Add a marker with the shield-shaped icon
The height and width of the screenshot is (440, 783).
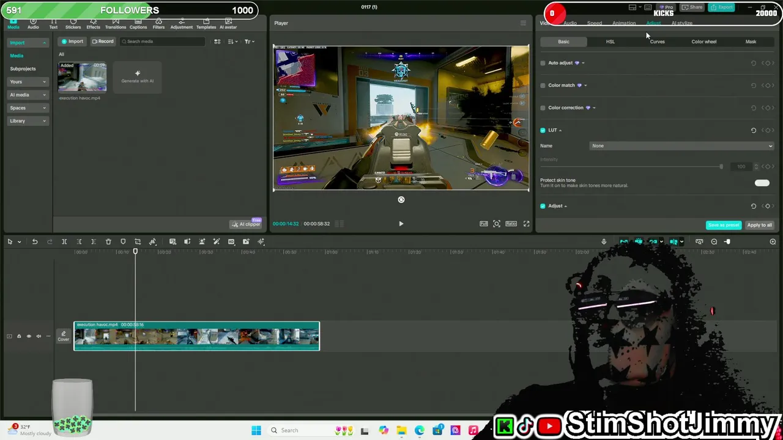[123, 242]
